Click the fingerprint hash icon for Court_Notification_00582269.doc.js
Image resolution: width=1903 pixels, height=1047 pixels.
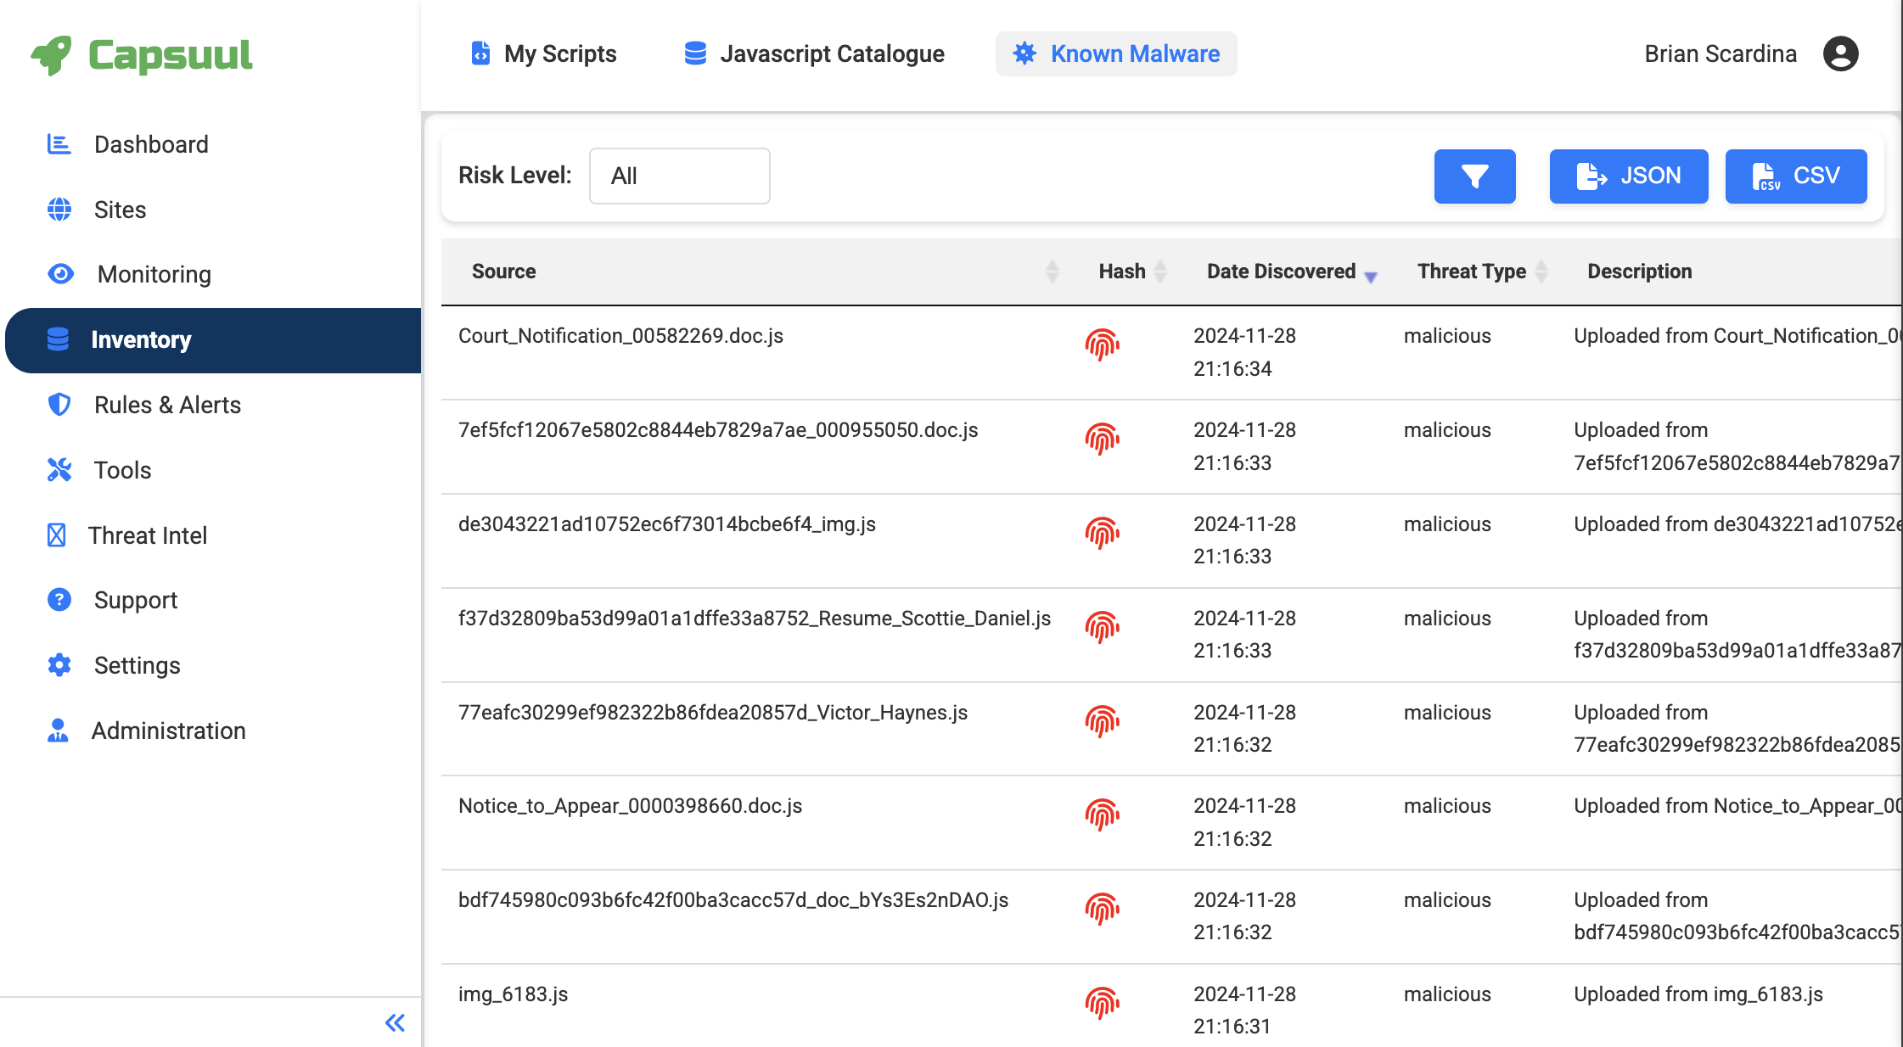tap(1103, 345)
